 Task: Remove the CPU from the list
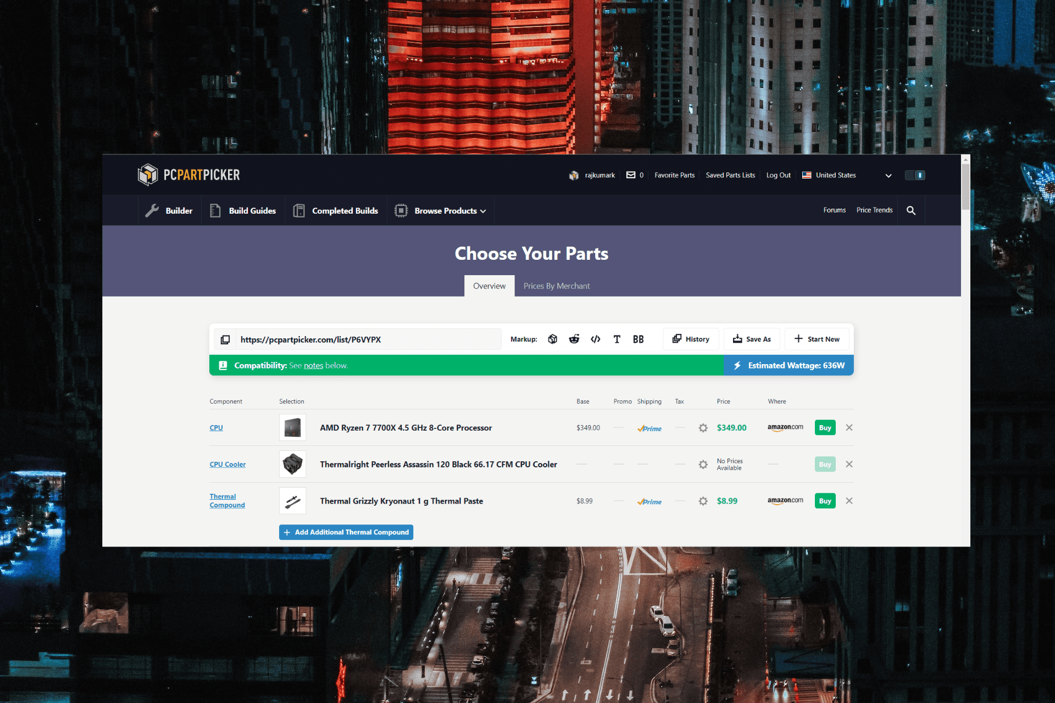coord(849,427)
